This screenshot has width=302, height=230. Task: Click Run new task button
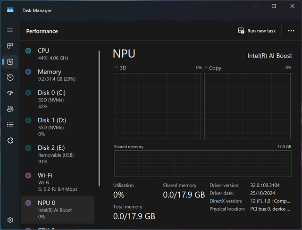(257, 31)
